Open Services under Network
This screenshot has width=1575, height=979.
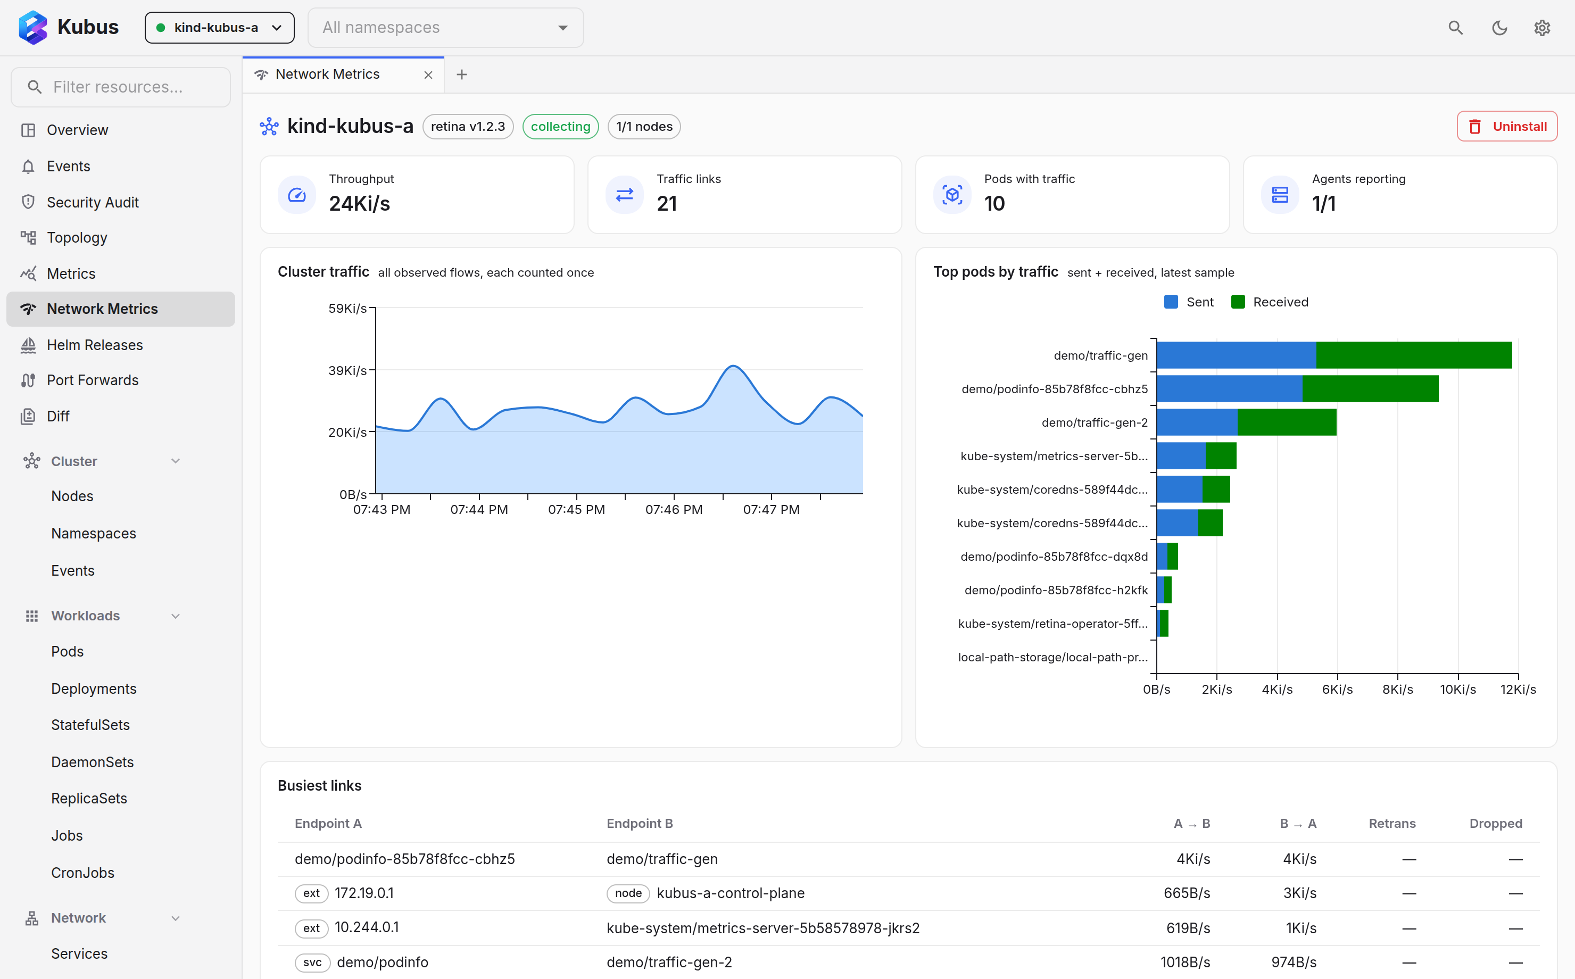(x=80, y=954)
